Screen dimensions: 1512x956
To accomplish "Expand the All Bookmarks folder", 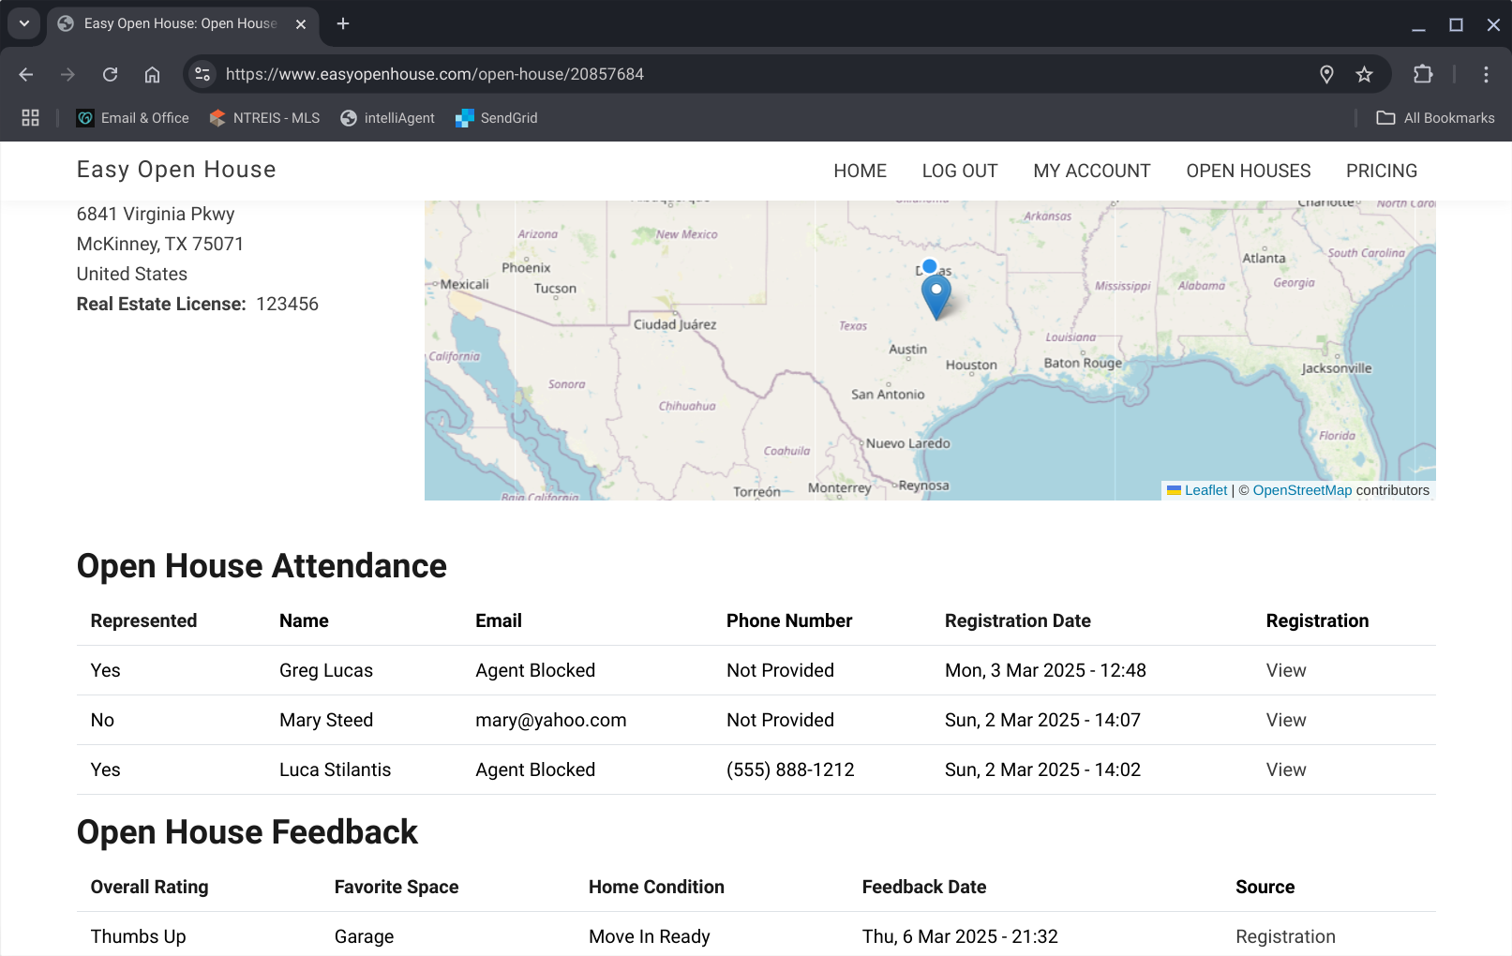I will (1435, 118).
